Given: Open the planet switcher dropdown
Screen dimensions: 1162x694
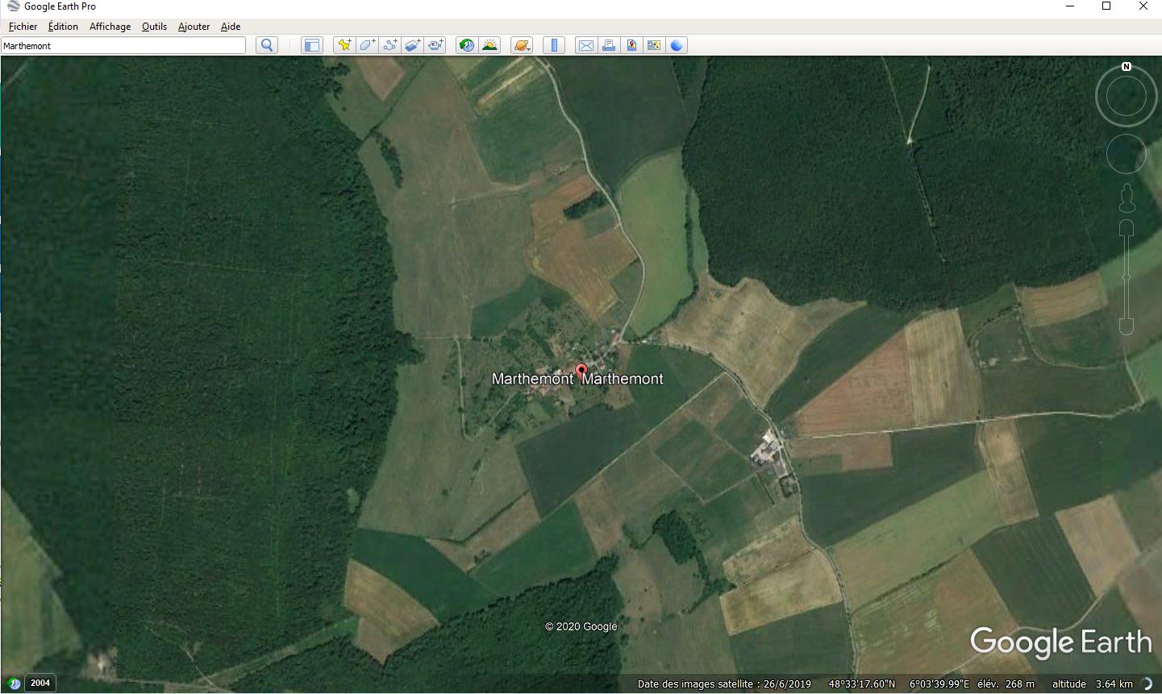Looking at the screenshot, I should [x=522, y=45].
